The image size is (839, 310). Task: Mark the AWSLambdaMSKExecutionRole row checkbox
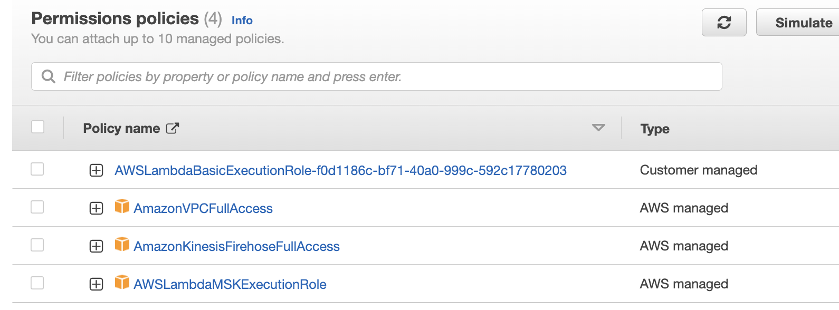(37, 283)
